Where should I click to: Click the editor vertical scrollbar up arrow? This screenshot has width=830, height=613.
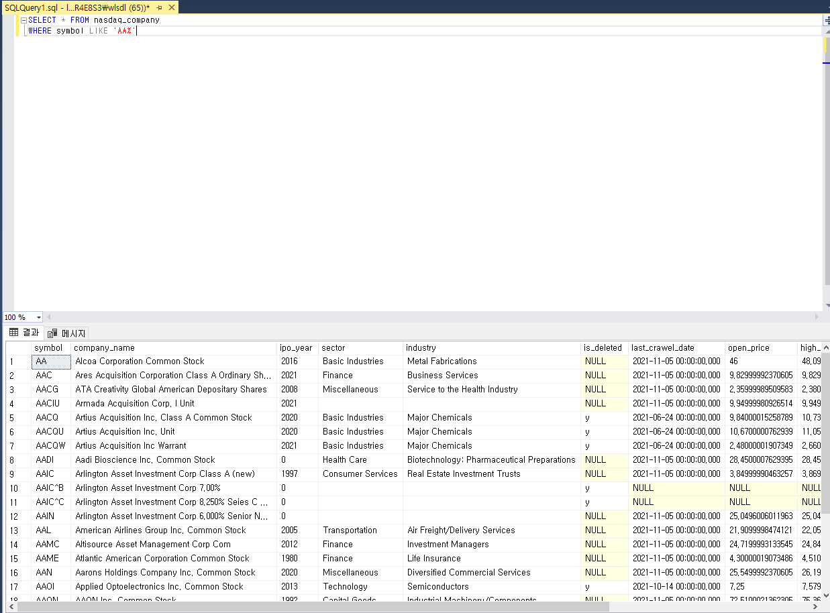[x=826, y=32]
